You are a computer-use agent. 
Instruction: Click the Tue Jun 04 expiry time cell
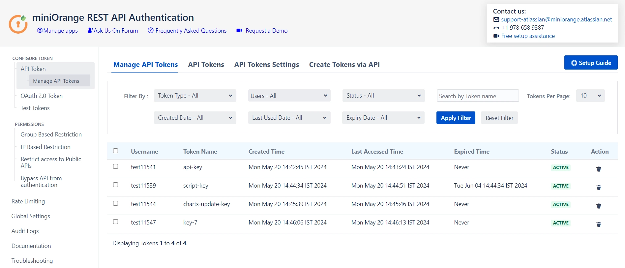(491, 186)
